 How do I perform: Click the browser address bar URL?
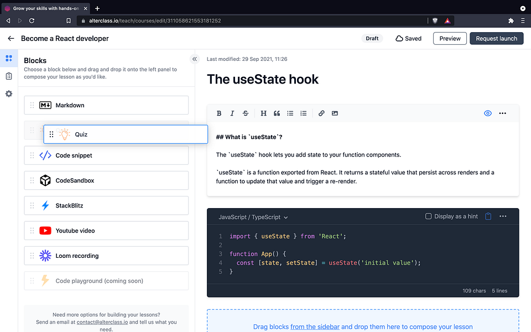click(x=155, y=20)
